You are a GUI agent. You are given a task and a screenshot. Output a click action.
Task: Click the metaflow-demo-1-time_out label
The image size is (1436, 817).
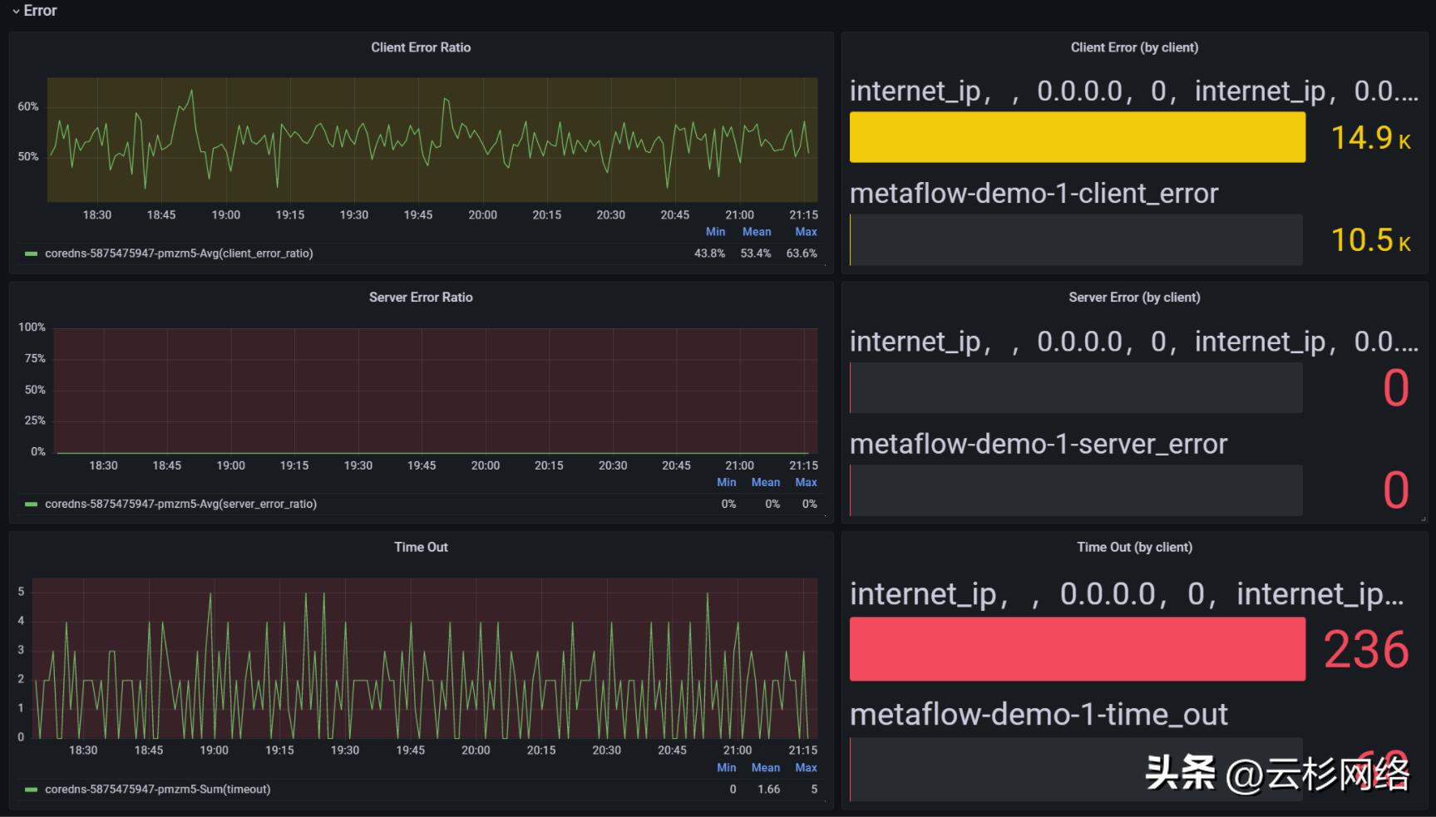point(1039,713)
